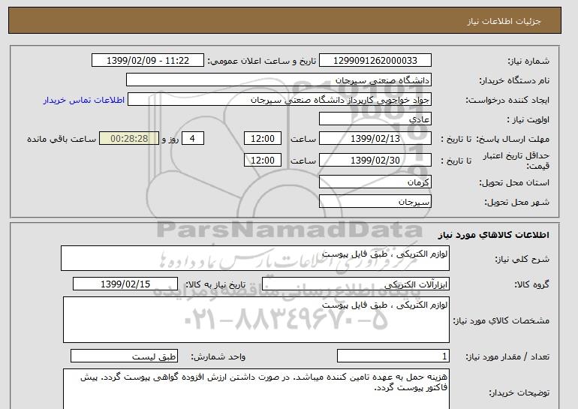Click label اولویت نیاز

pyautogui.click(x=528, y=119)
